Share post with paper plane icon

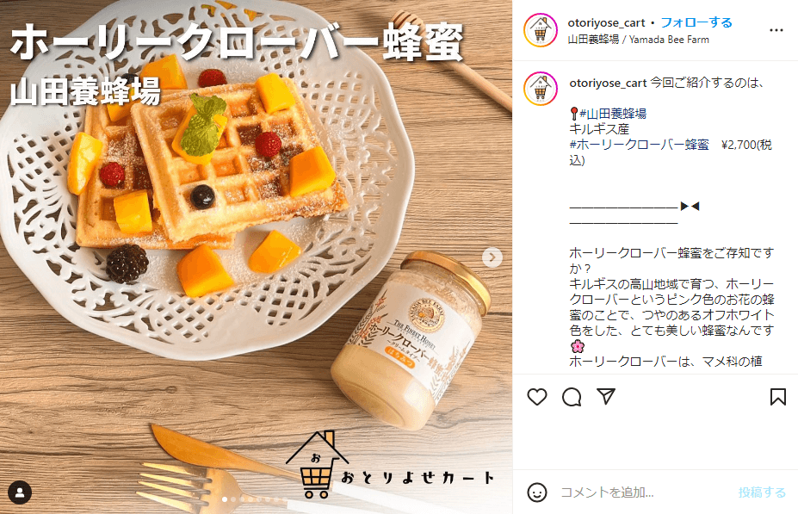606,396
